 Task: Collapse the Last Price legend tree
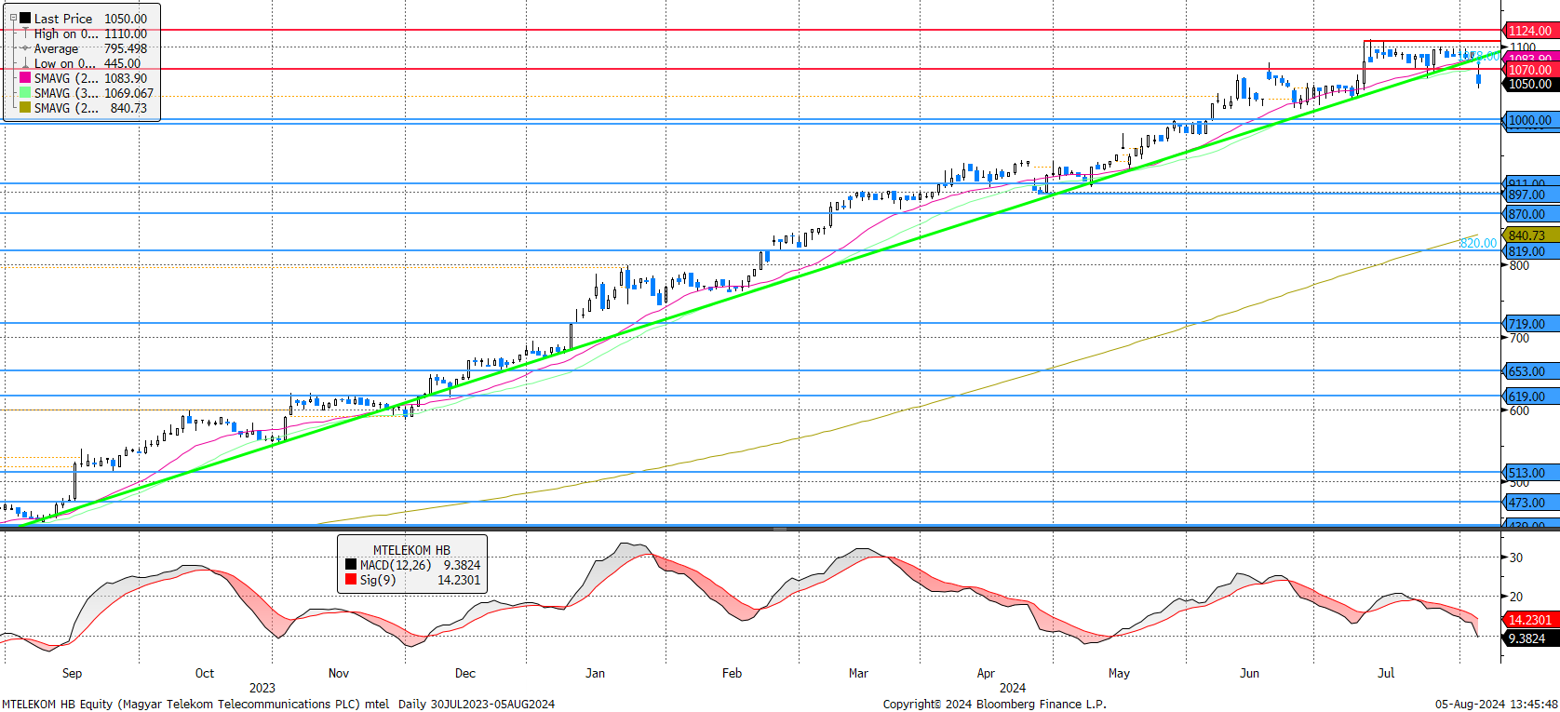tap(13, 18)
